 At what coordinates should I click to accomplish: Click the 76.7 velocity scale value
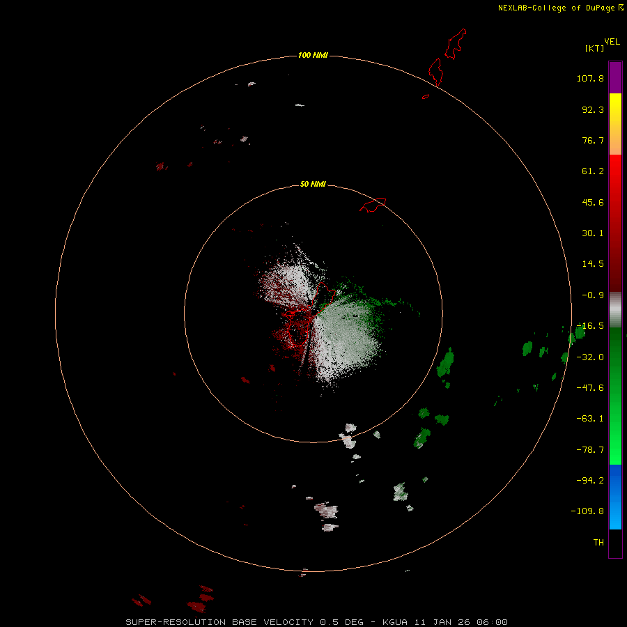point(593,140)
